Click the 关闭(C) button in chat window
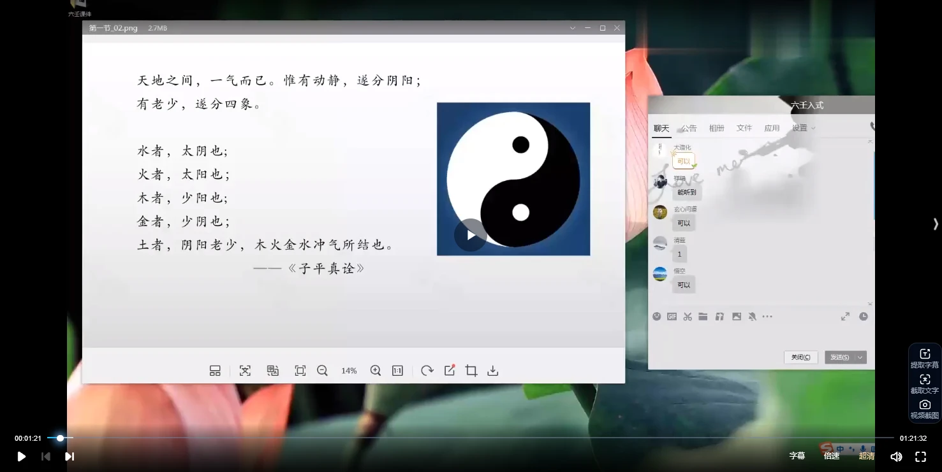Viewport: 942px width, 472px height. click(801, 357)
